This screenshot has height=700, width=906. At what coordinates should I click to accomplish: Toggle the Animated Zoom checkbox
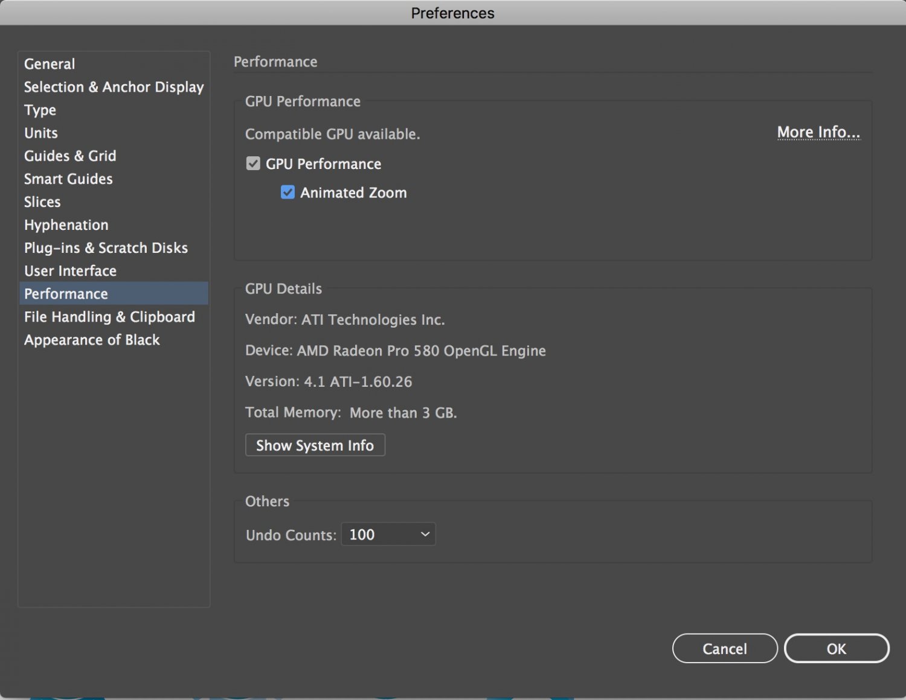[x=288, y=192]
